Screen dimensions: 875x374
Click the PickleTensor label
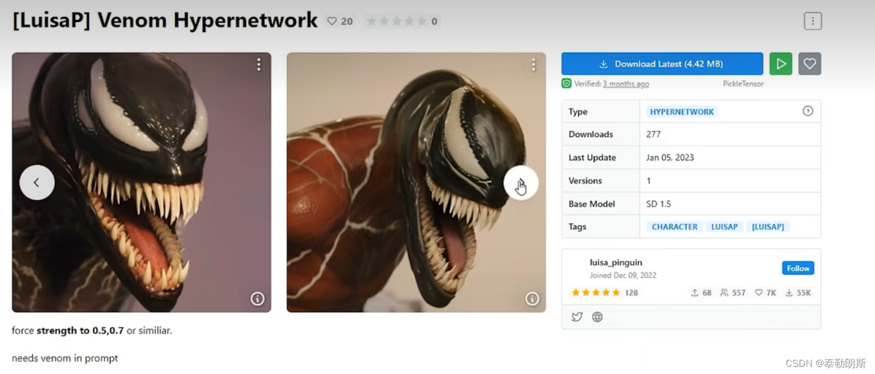(x=743, y=84)
